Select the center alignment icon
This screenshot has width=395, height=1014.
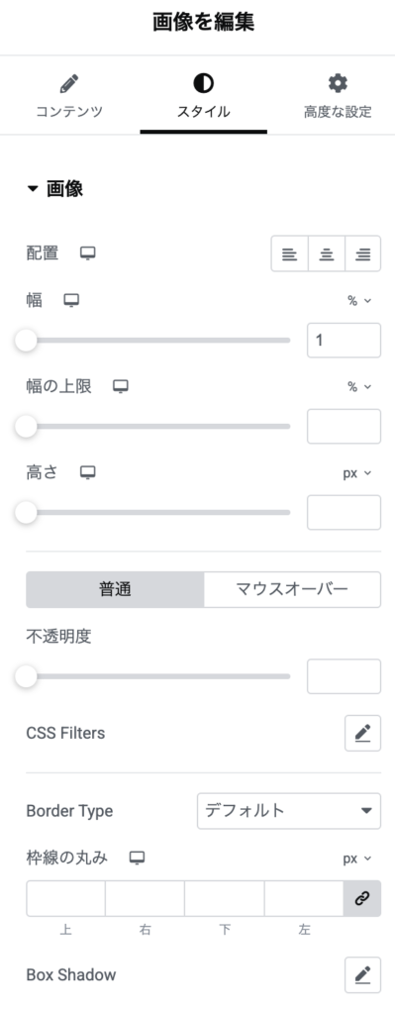click(x=327, y=253)
